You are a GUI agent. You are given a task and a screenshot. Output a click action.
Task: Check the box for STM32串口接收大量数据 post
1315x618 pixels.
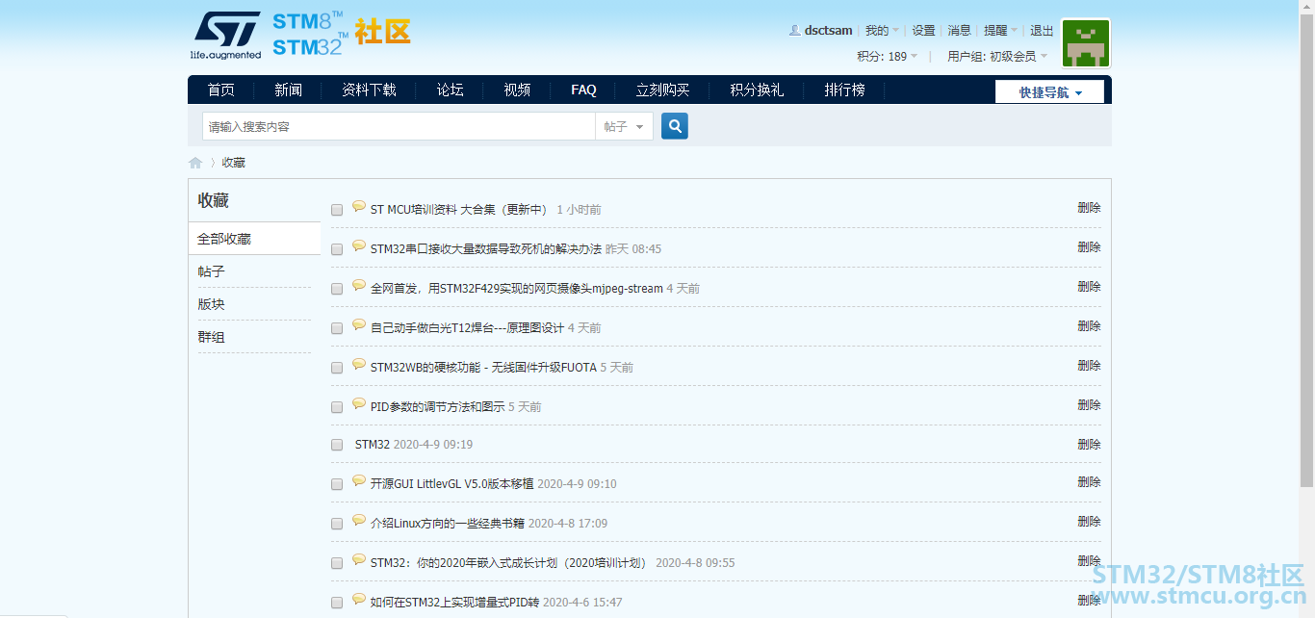pyautogui.click(x=337, y=249)
